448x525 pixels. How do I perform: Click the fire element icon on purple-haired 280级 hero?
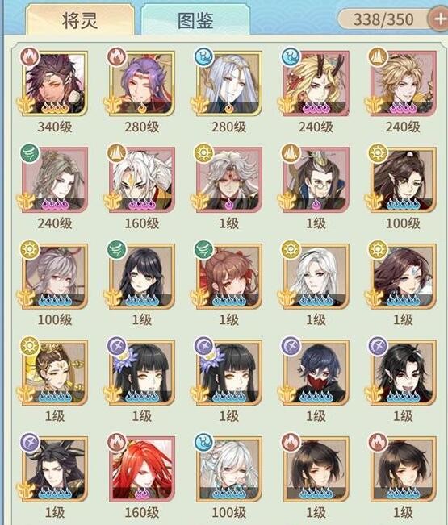116,56
